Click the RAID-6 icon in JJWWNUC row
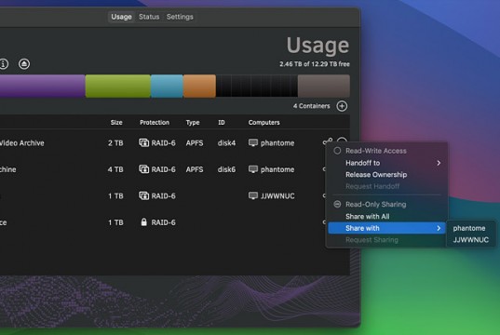 coord(143,195)
